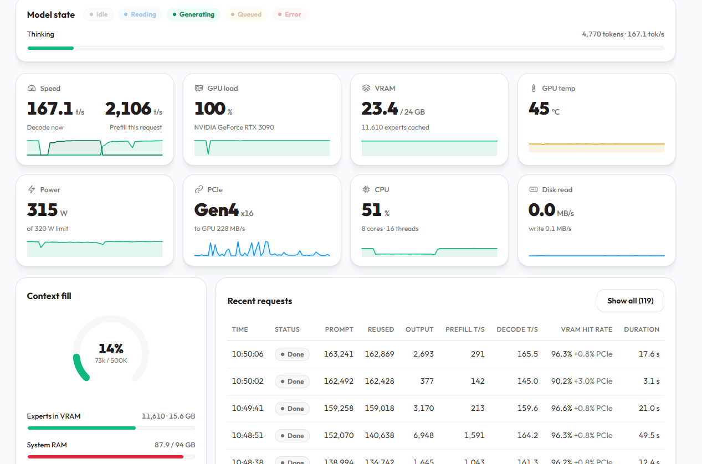702x464 pixels.
Task: Select the Power lightning bolt icon
Action: coord(32,190)
